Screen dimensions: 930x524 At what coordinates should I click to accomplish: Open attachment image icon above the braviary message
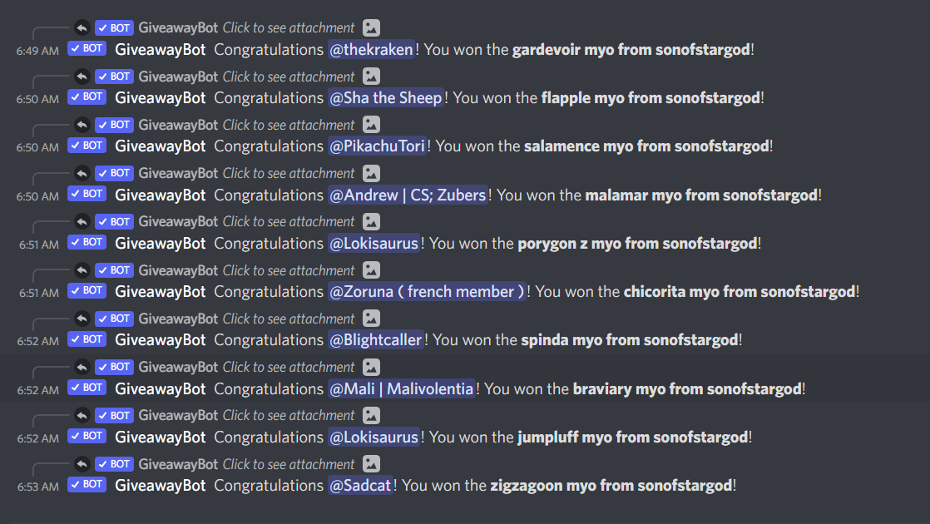372,367
